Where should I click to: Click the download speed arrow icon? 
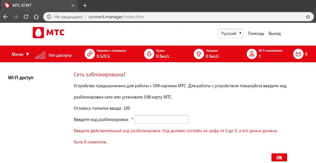pyautogui.click(x=149, y=54)
